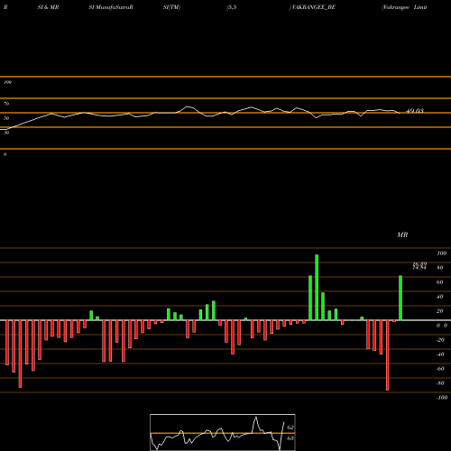Click the "MR" panel label

402,235
